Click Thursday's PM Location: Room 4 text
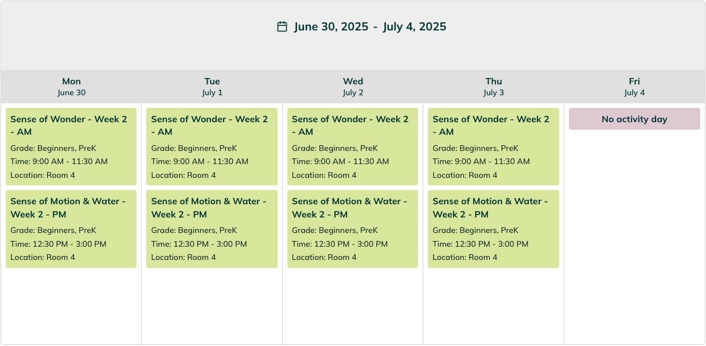706x346 pixels. click(465, 257)
